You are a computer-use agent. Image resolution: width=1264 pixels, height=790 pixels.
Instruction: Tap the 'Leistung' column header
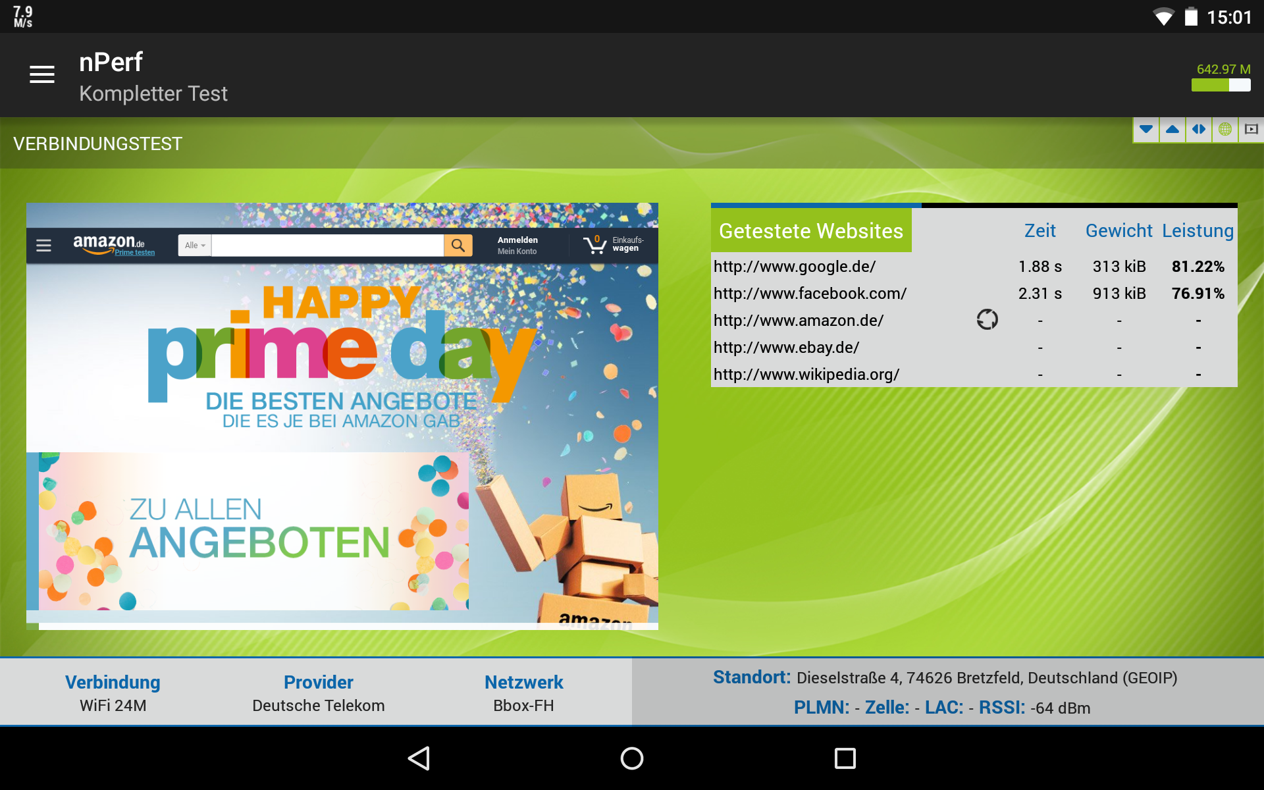click(x=1198, y=230)
